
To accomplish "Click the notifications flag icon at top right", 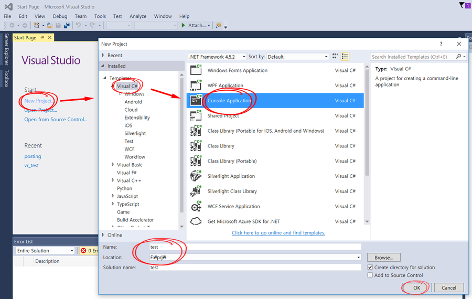I will (x=462, y=5).
